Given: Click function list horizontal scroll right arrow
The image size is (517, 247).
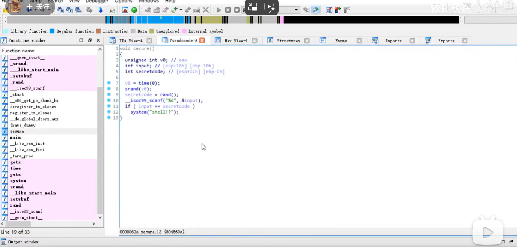Looking at the screenshot, I should click(94, 224).
